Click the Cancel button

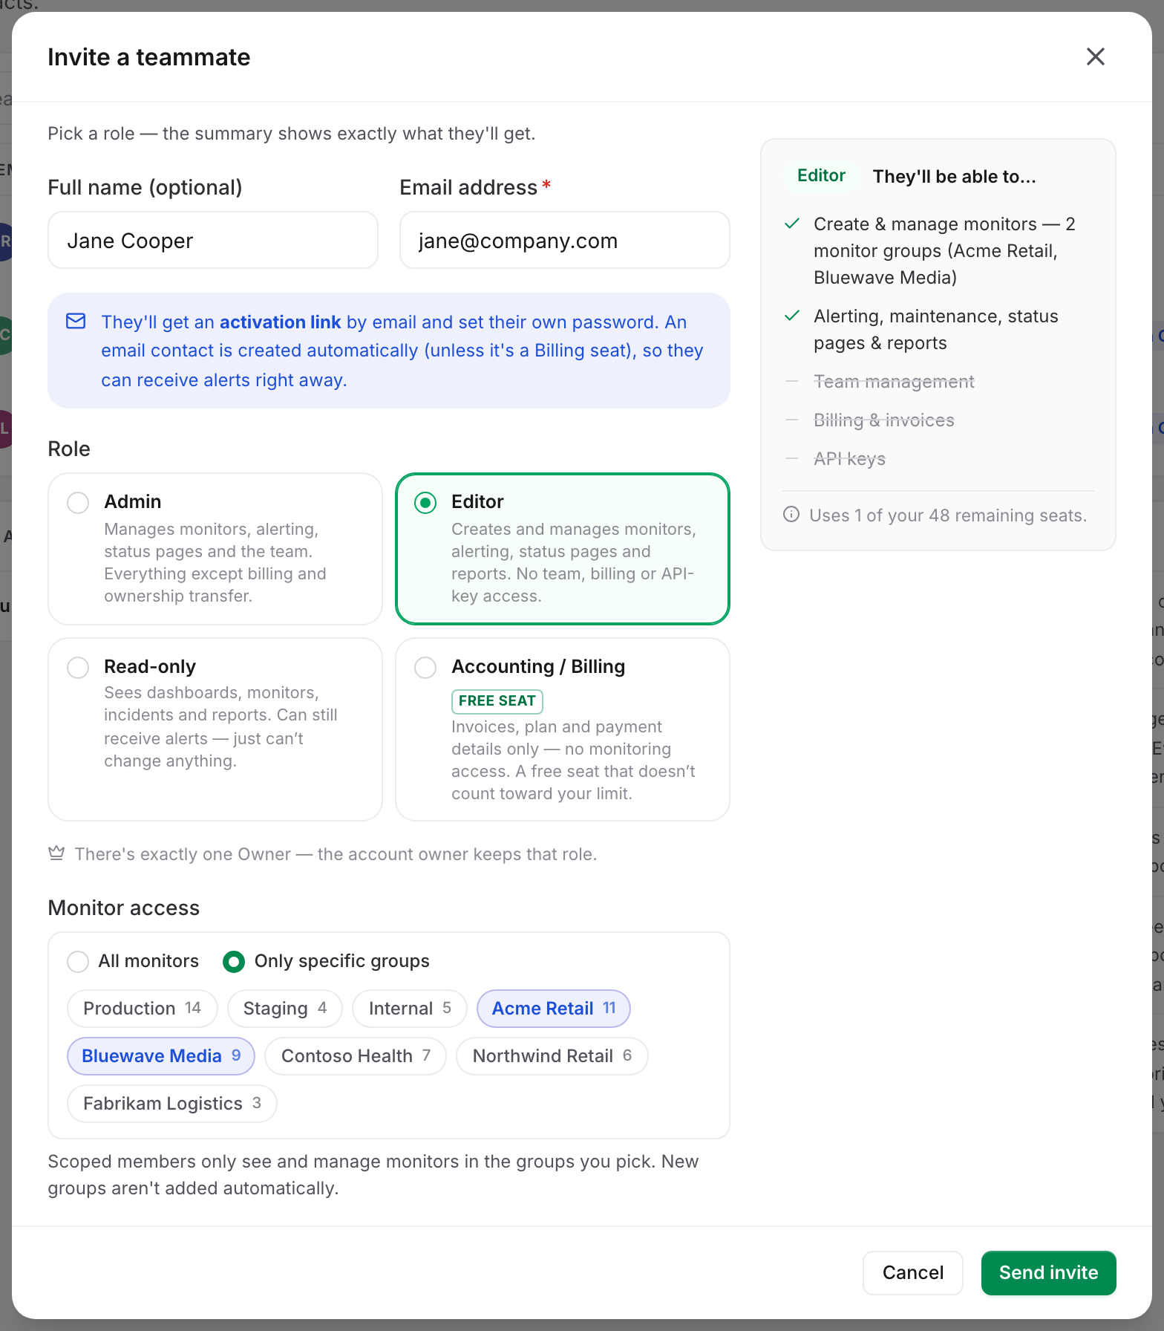point(913,1273)
